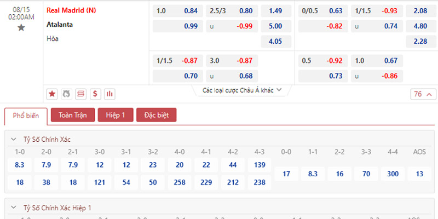
Task: Bet correct score 4-1 at 22
Action: 206,165
